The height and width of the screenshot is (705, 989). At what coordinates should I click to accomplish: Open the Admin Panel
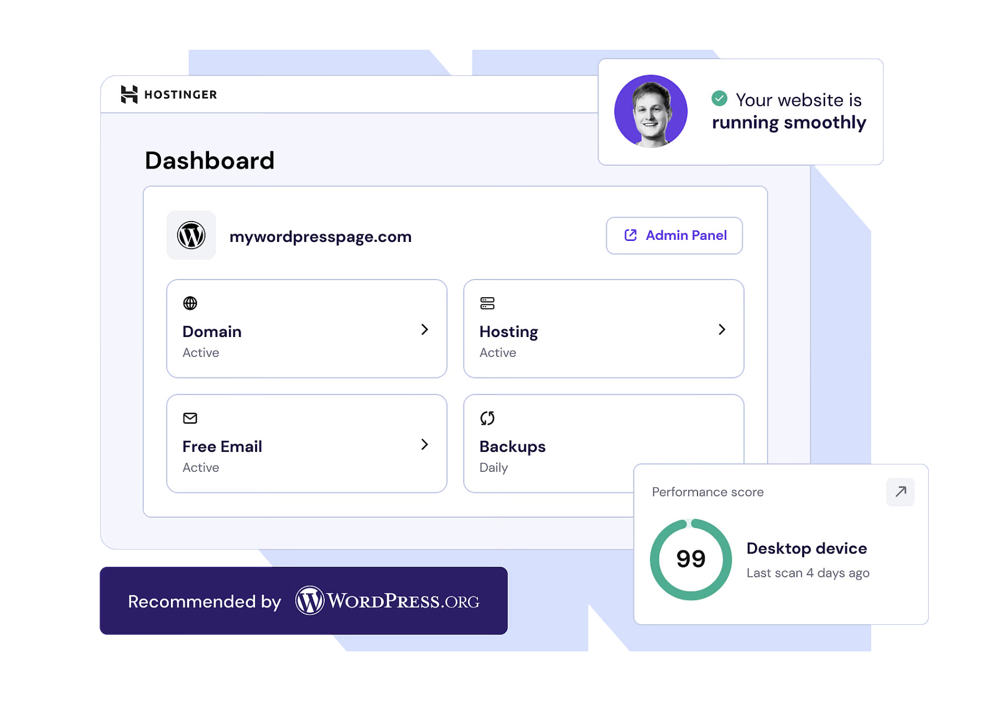point(674,235)
